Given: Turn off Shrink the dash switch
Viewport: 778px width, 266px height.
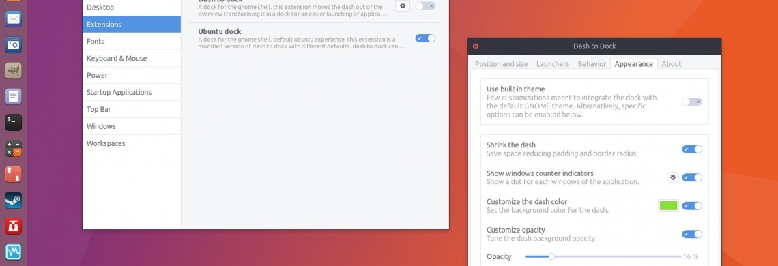Looking at the screenshot, I should [691, 149].
